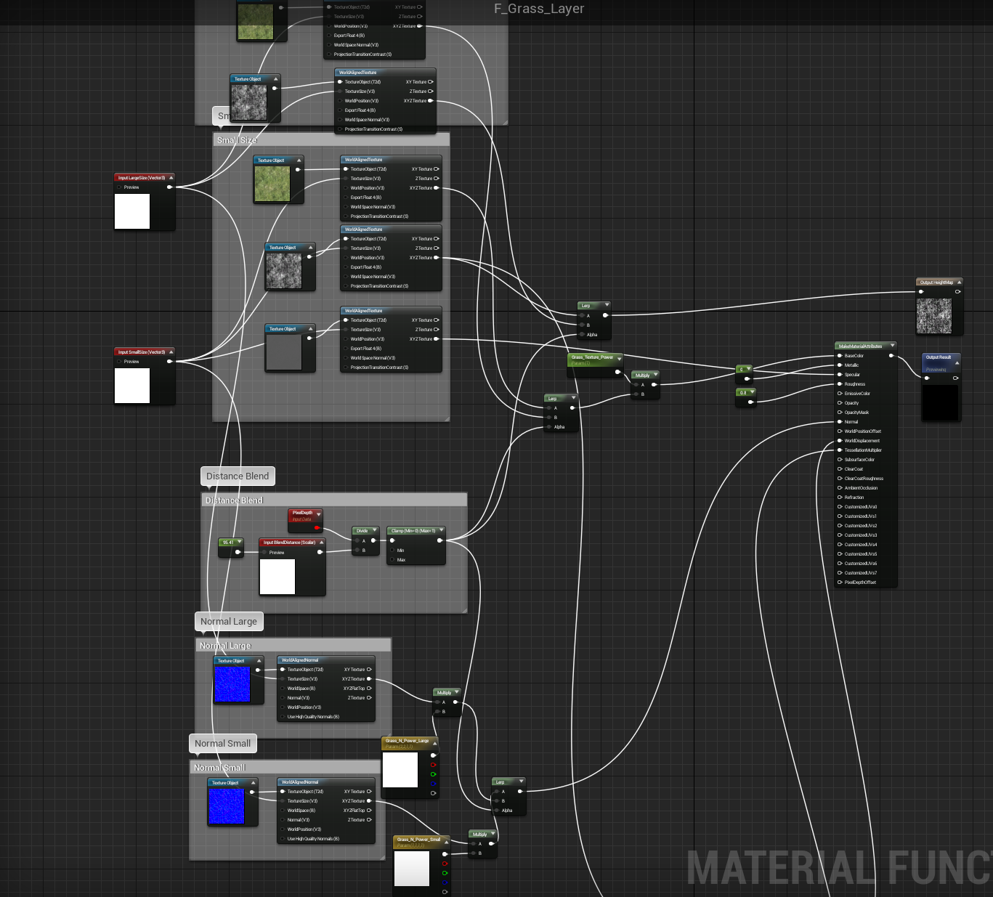Expand the Grass_Texture_Power node arrow
Screen dimensions: 993x897
point(620,358)
